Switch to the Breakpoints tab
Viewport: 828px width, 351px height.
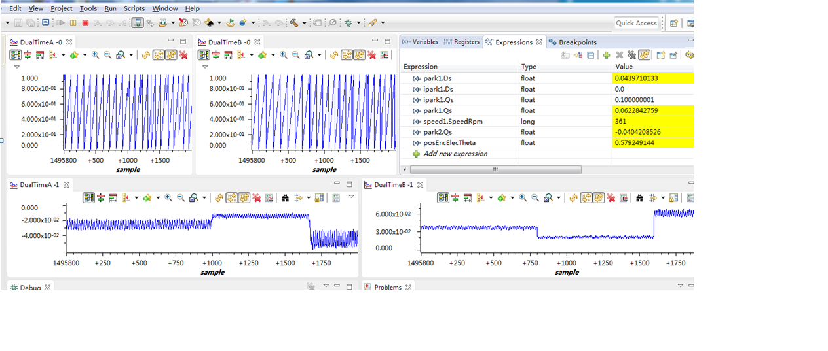(572, 42)
